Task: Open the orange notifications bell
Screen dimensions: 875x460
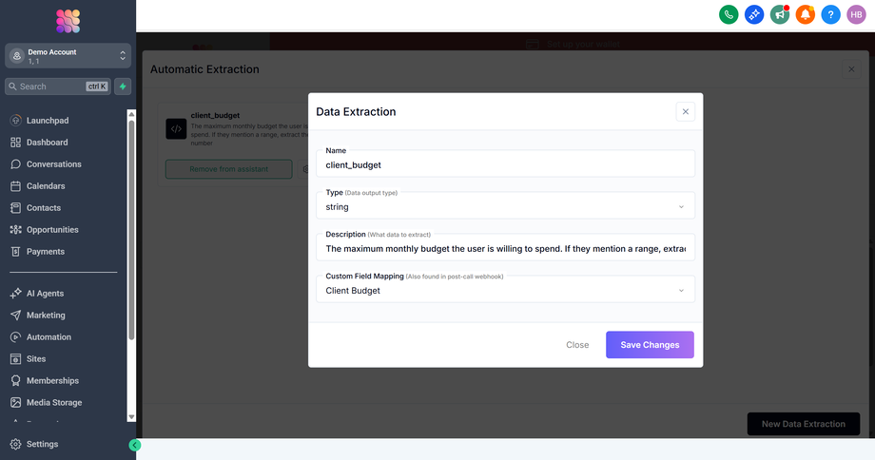Action: [806, 14]
